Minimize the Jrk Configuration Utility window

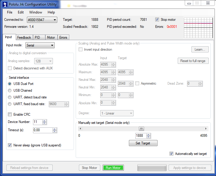pos(189,3)
